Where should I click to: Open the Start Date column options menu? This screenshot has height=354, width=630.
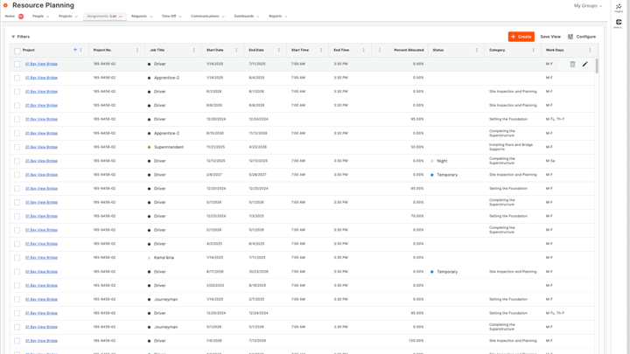pos(236,50)
